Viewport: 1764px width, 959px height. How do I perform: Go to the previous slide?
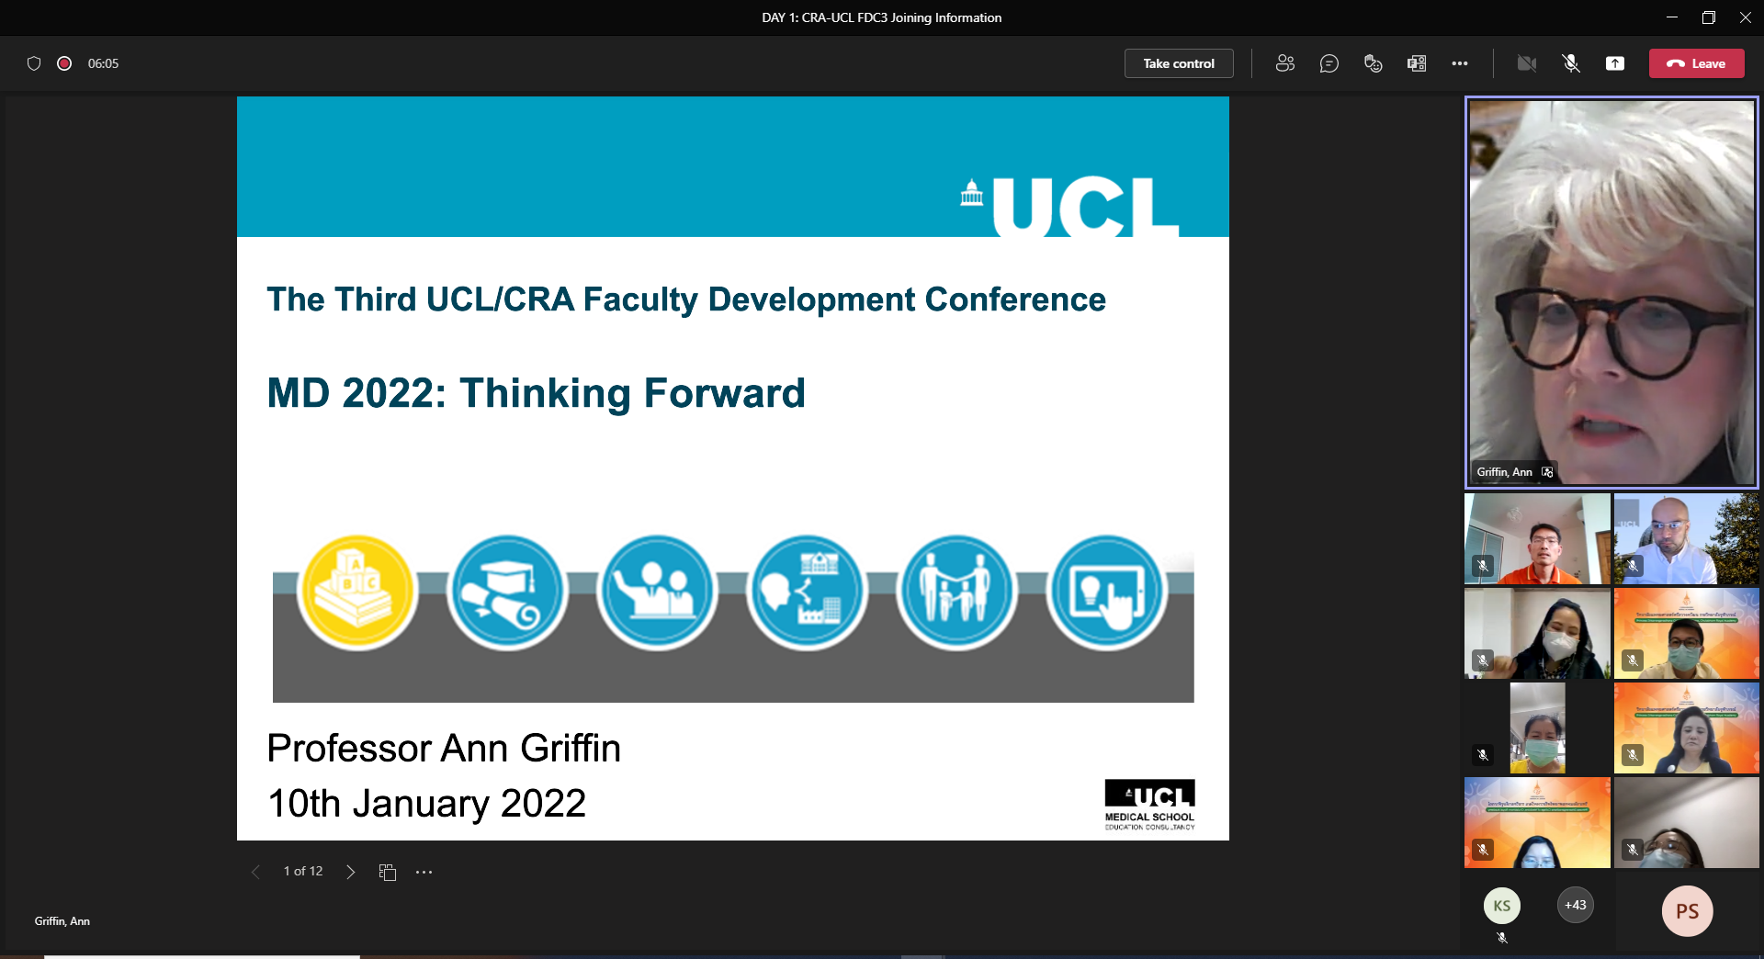(255, 872)
